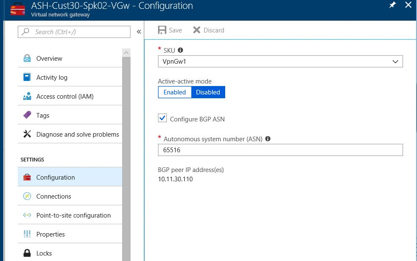Click the Point-to-site configuration arrows icon
The height and width of the screenshot is (261, 417).
(x=27, y=215)
